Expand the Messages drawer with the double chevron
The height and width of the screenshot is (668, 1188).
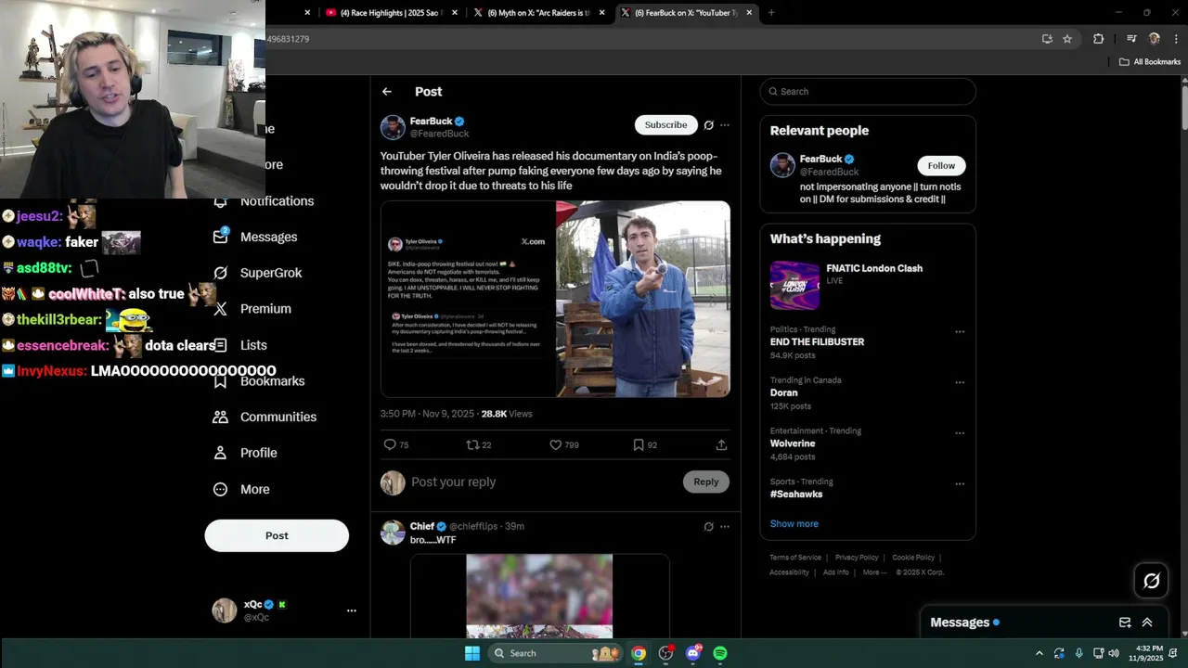click(x=1147, y=623)
